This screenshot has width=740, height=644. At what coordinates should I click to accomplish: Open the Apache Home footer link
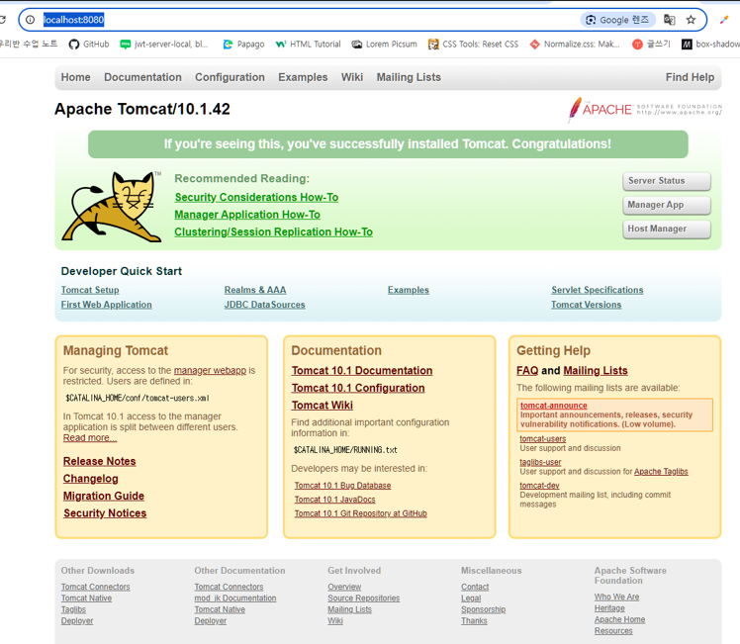[619, 619]
